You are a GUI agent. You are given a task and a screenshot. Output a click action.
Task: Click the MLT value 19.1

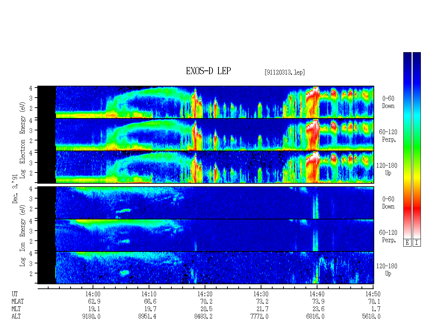pyautogui.click(x=94, y=309)
